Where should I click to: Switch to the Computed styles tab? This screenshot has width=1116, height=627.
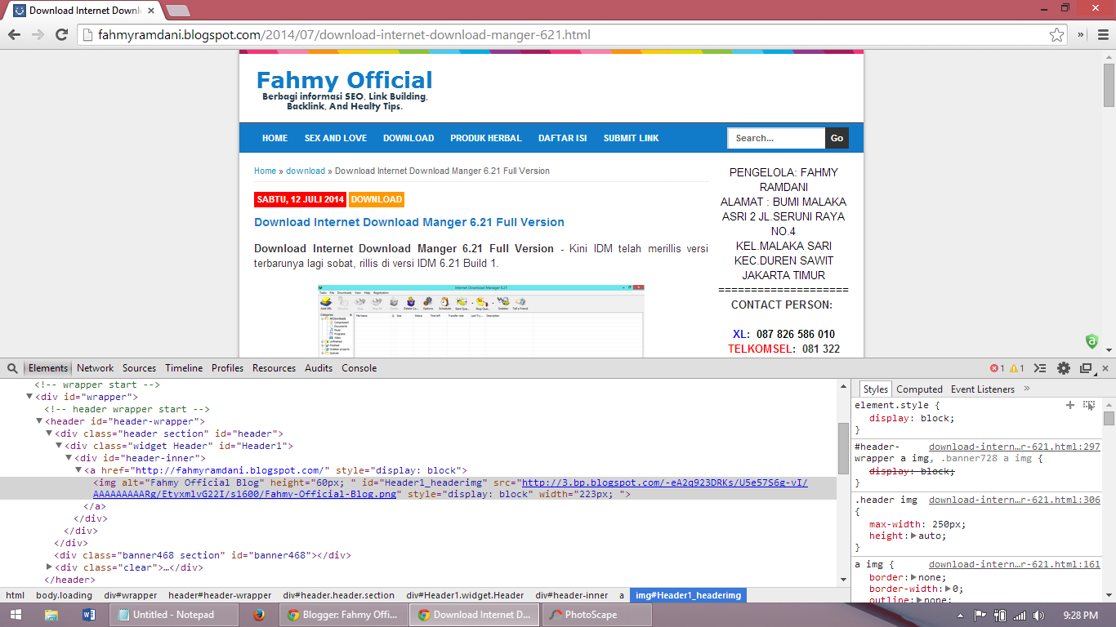919,389
